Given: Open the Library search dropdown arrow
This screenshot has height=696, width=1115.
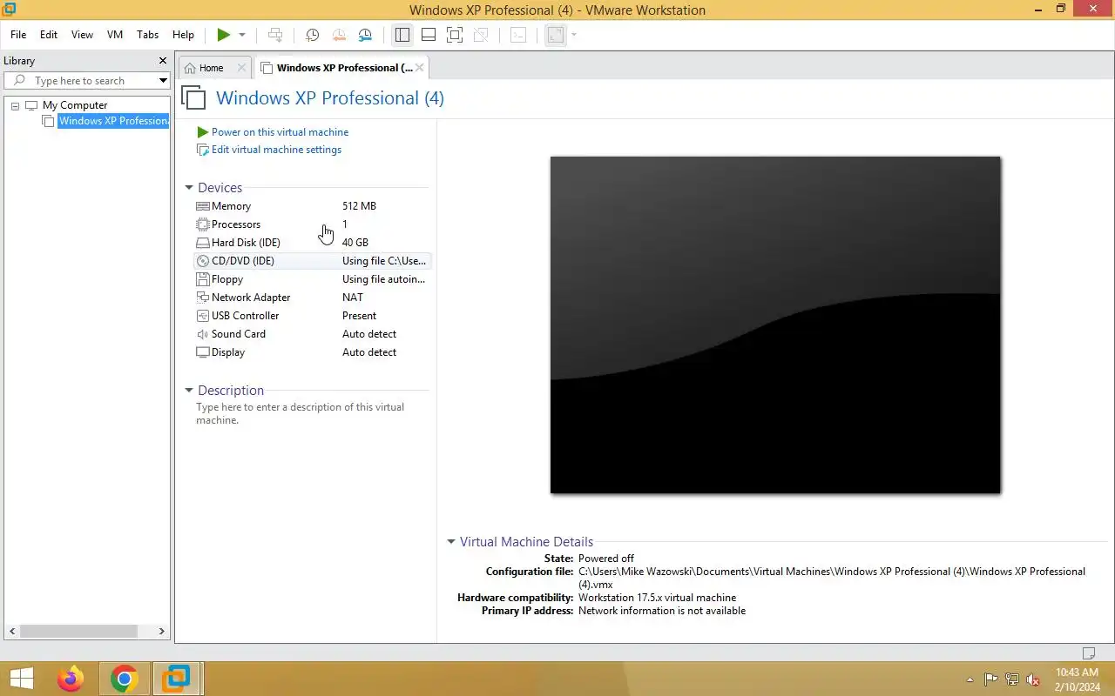Looking at the screenshot, I should [163, 81].
